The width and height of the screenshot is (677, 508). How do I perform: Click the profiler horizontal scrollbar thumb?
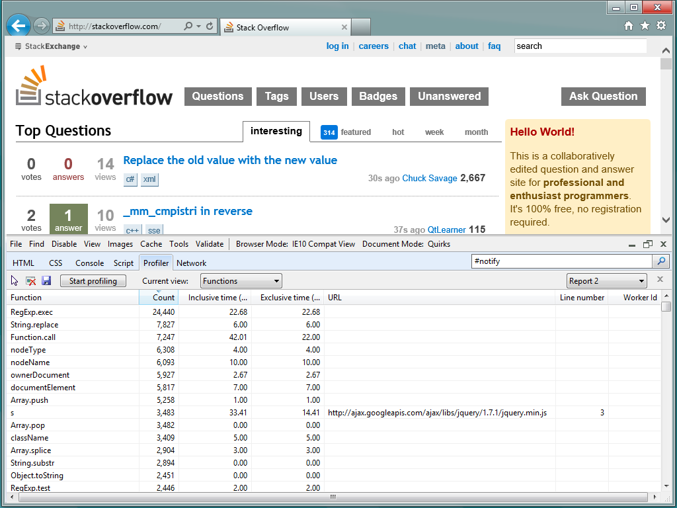click(333, 497)
